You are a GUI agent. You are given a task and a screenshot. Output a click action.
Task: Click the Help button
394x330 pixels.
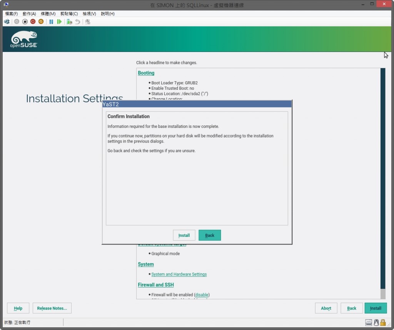18,308
